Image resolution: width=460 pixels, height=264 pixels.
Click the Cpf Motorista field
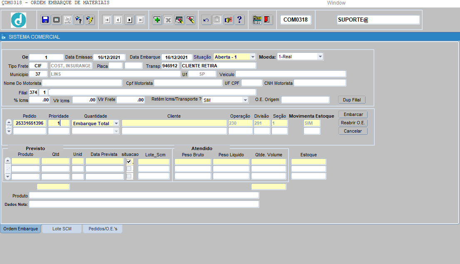(188, 83)
